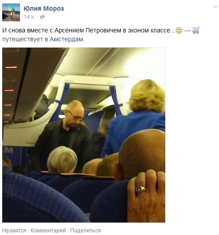219x235 pixels.
Task: Open the airplane cabin photo
Action: coord(84,135)
